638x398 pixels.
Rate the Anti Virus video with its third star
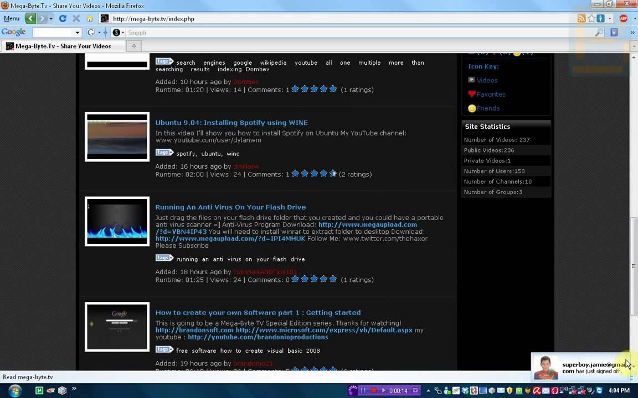314,279
